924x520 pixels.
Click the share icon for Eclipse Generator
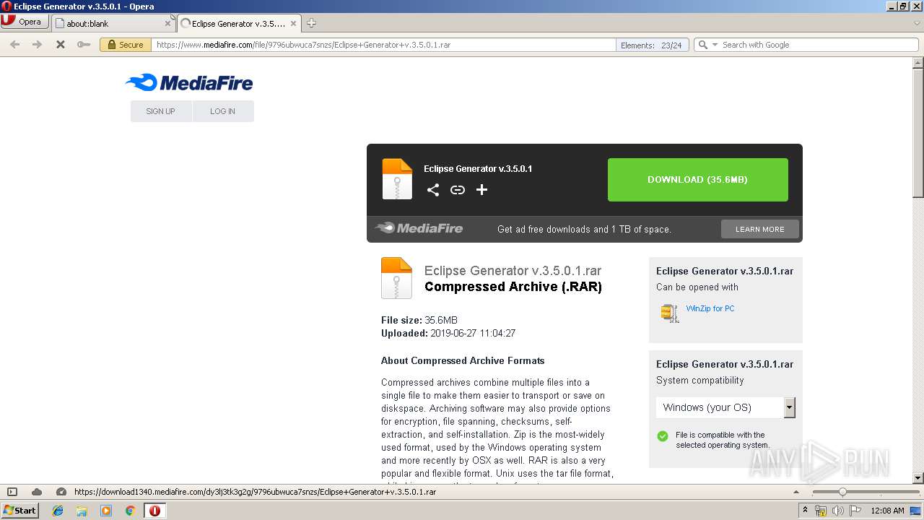coord(433,190)
